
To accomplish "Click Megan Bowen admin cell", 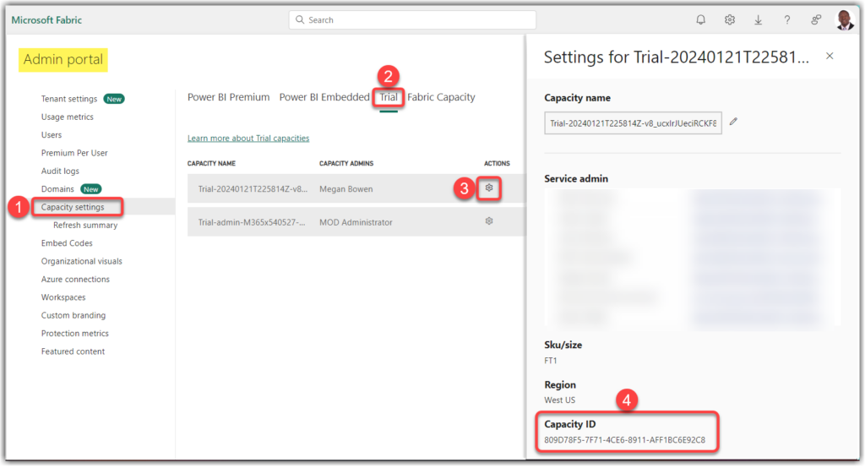I will (x=345, y=188).
